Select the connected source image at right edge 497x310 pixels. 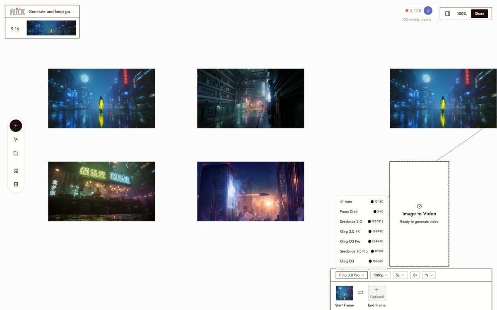(x=443, y=98)
